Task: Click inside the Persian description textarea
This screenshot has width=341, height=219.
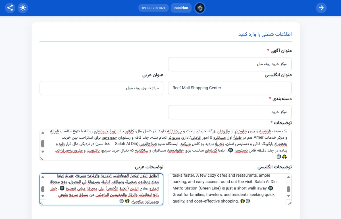Action: pos(166,145)
